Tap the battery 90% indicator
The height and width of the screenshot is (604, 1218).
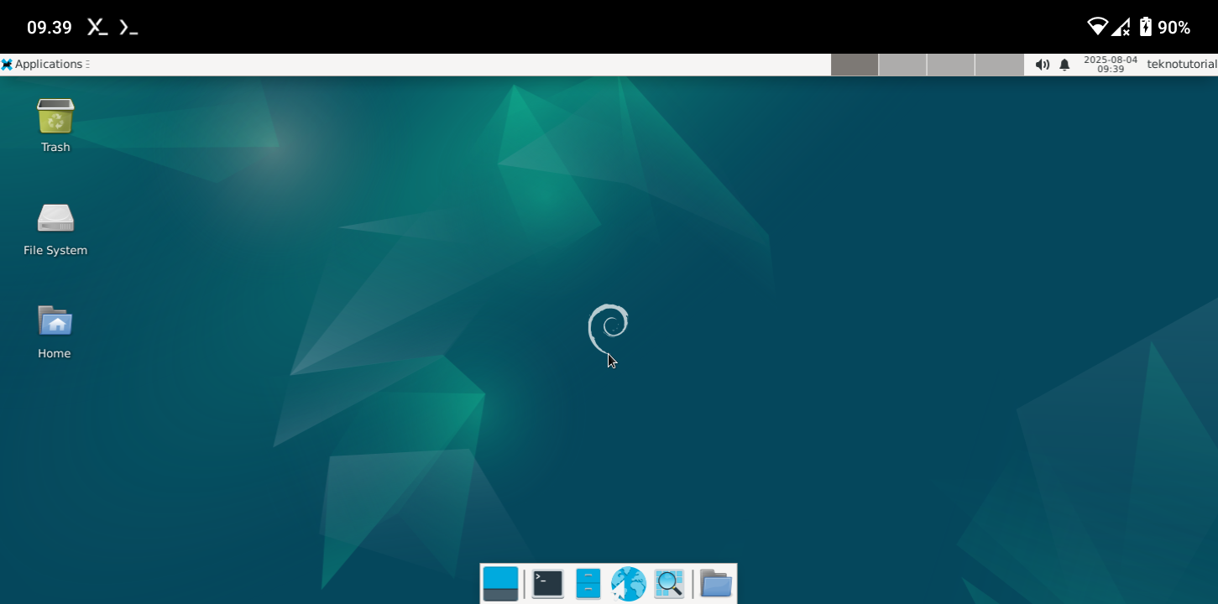pos(1167,27)
